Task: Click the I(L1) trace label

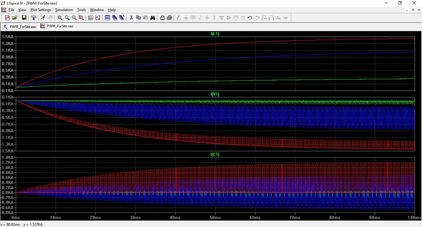Action: [215, 34]
